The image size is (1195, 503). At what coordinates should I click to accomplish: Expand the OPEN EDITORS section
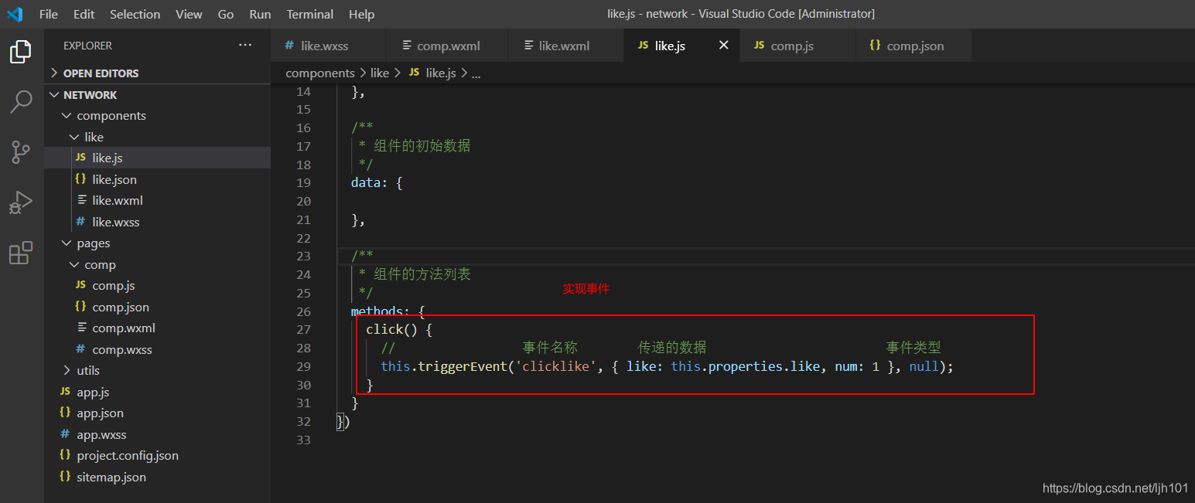pos(157,73)
